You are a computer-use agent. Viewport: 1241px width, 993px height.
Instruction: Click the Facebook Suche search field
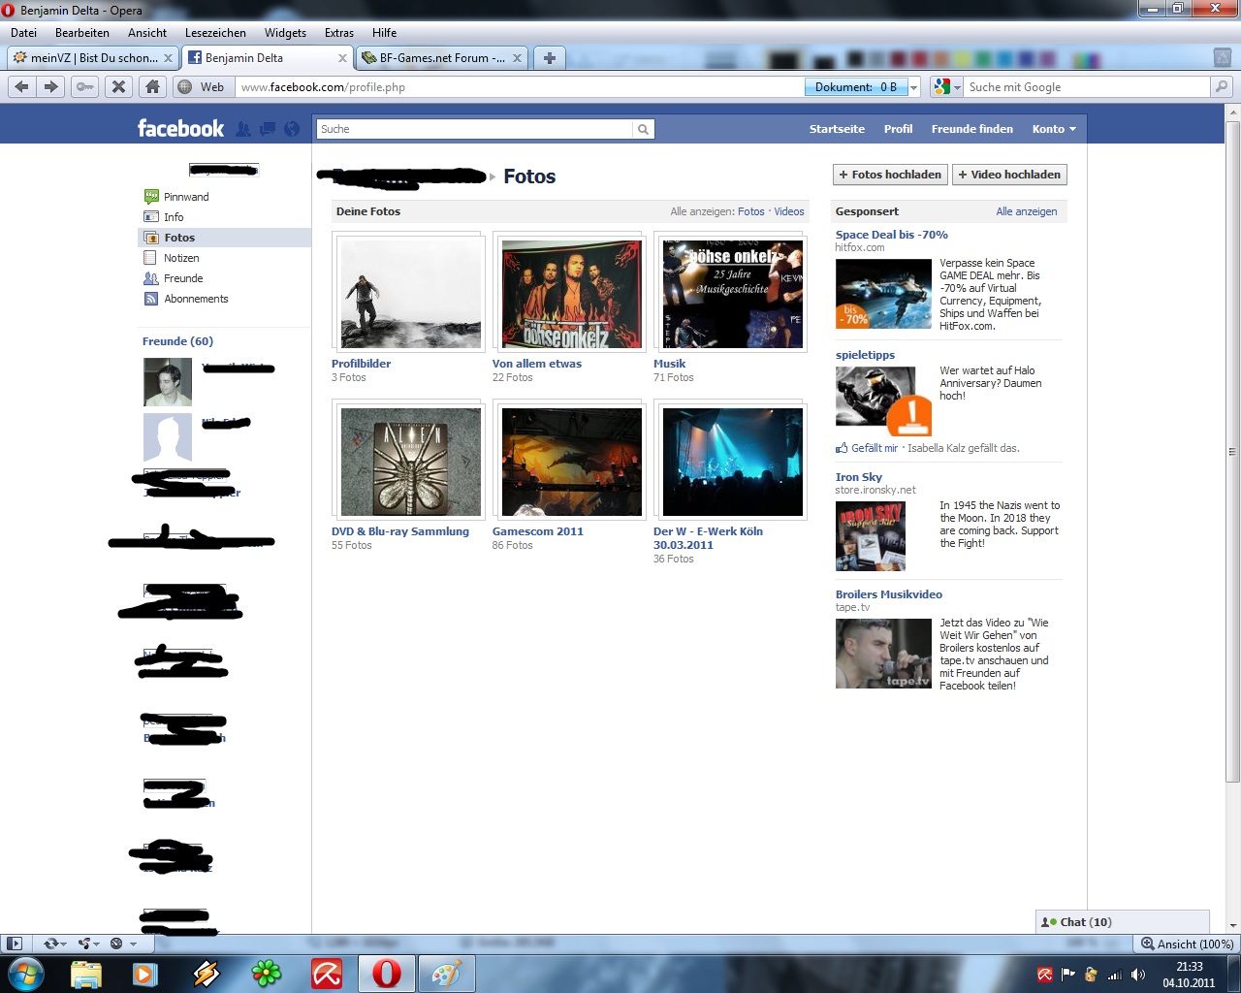click(475, 129)
